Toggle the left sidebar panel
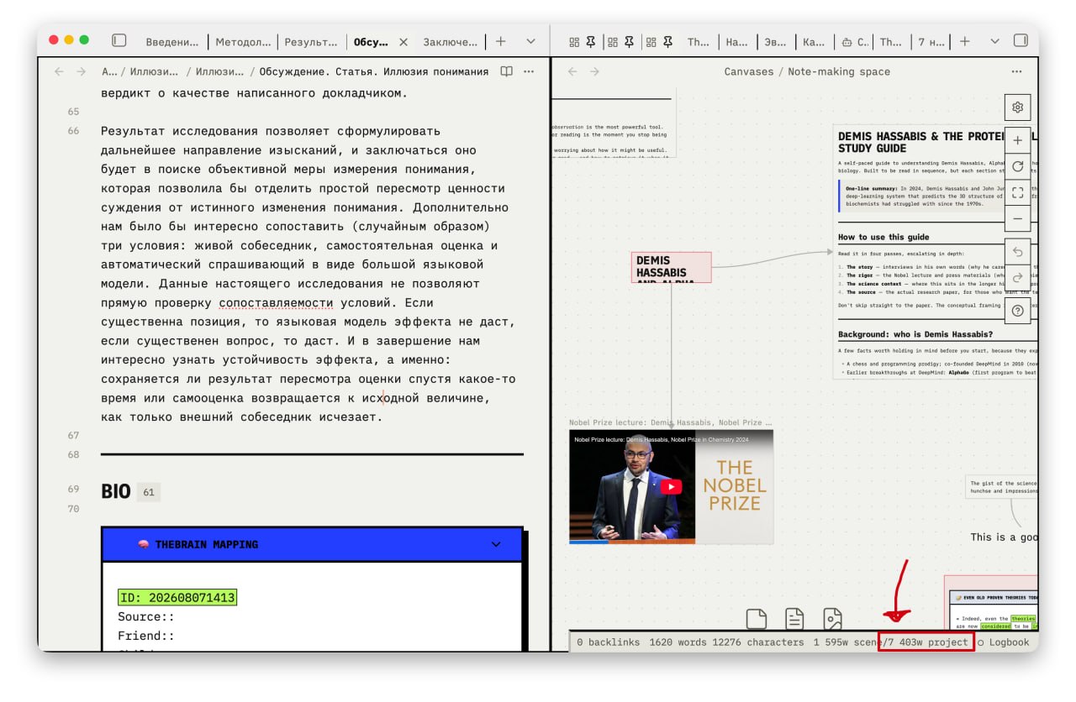Image resolution: width=1076 pixels, height=702 pixels. [x=119, y=40]
